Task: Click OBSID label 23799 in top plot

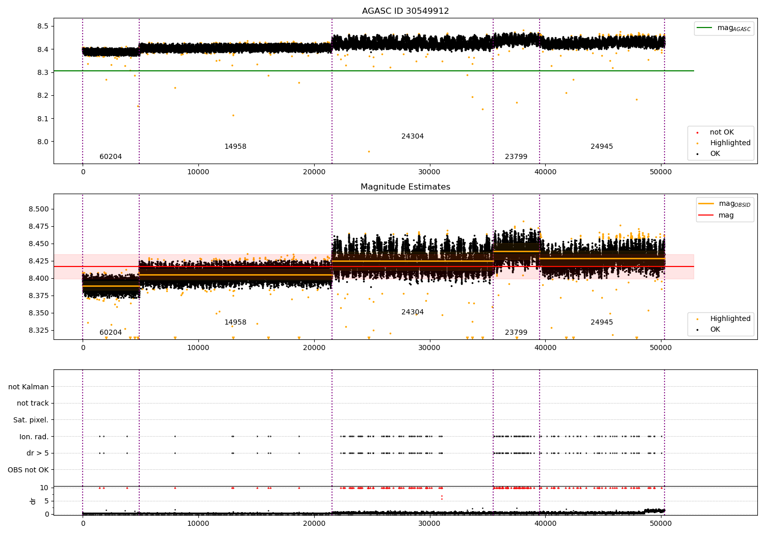Action: click(516, 157)
